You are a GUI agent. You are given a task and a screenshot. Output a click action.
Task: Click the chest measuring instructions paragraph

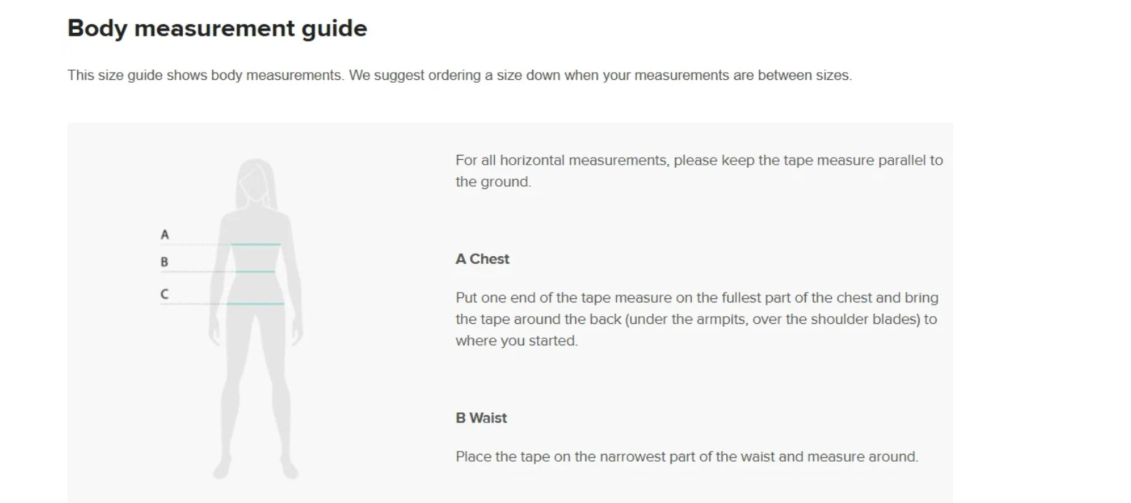[698, 319]
